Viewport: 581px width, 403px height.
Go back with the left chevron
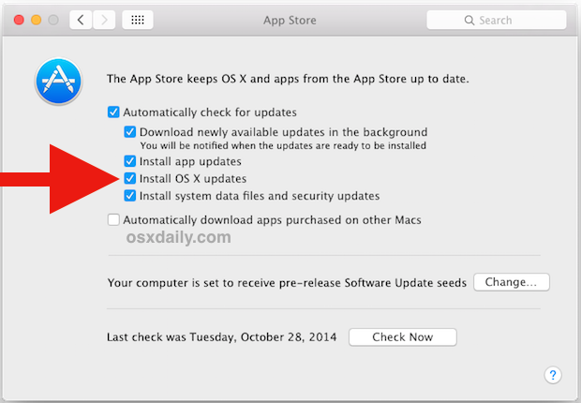click(81, 20)
